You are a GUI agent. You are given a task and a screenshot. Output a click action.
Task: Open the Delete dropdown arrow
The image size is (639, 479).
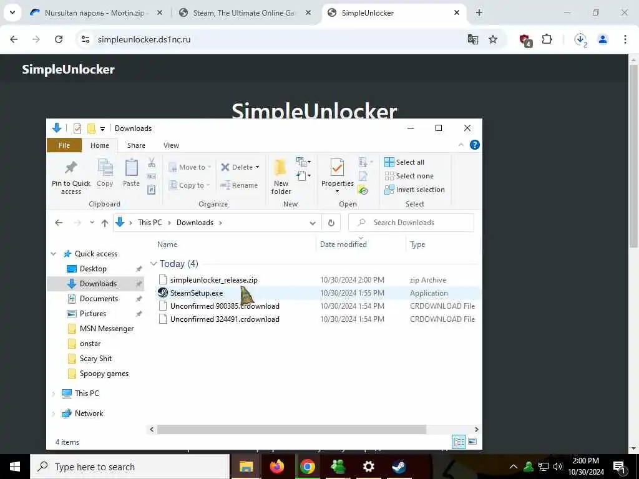(x=257, y=167)
